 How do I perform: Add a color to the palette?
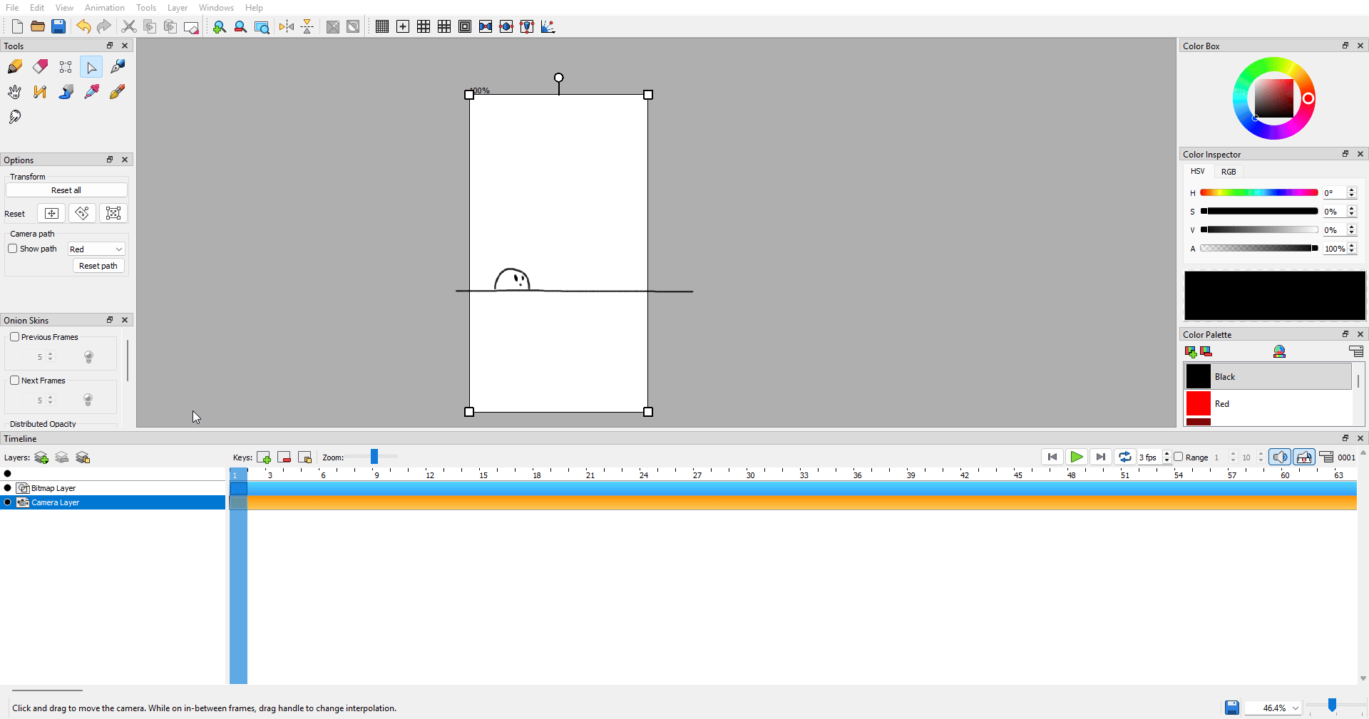pyautogui.click(x=1191, y=352)
